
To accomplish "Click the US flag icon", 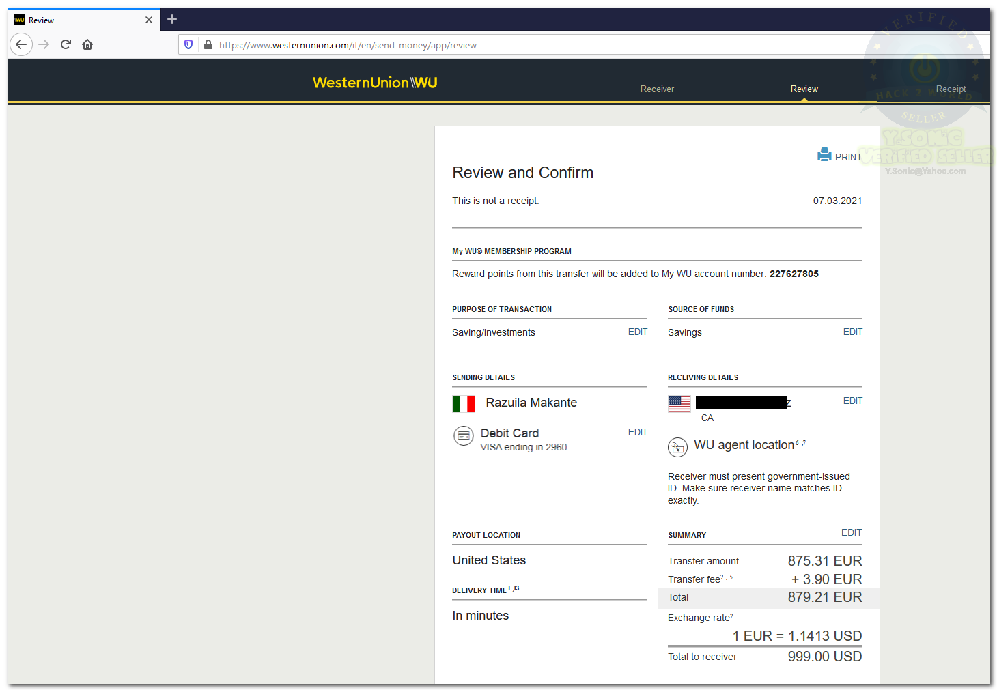I will tap(679, 404).
